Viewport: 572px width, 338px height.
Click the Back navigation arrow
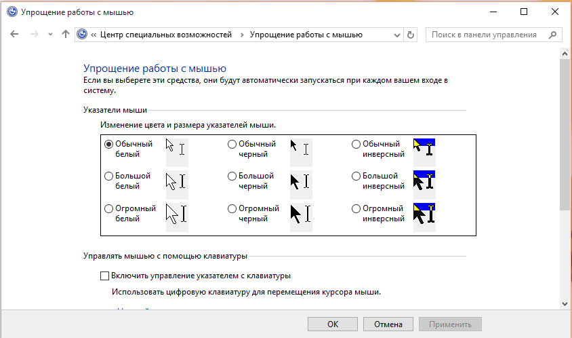click(14, 35)
